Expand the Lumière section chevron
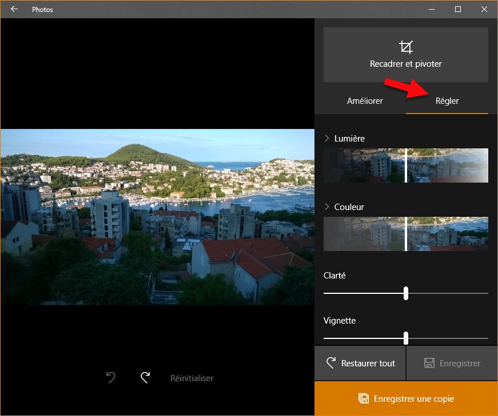The height and width of the screenshot is (416, 498). point(327,138)
